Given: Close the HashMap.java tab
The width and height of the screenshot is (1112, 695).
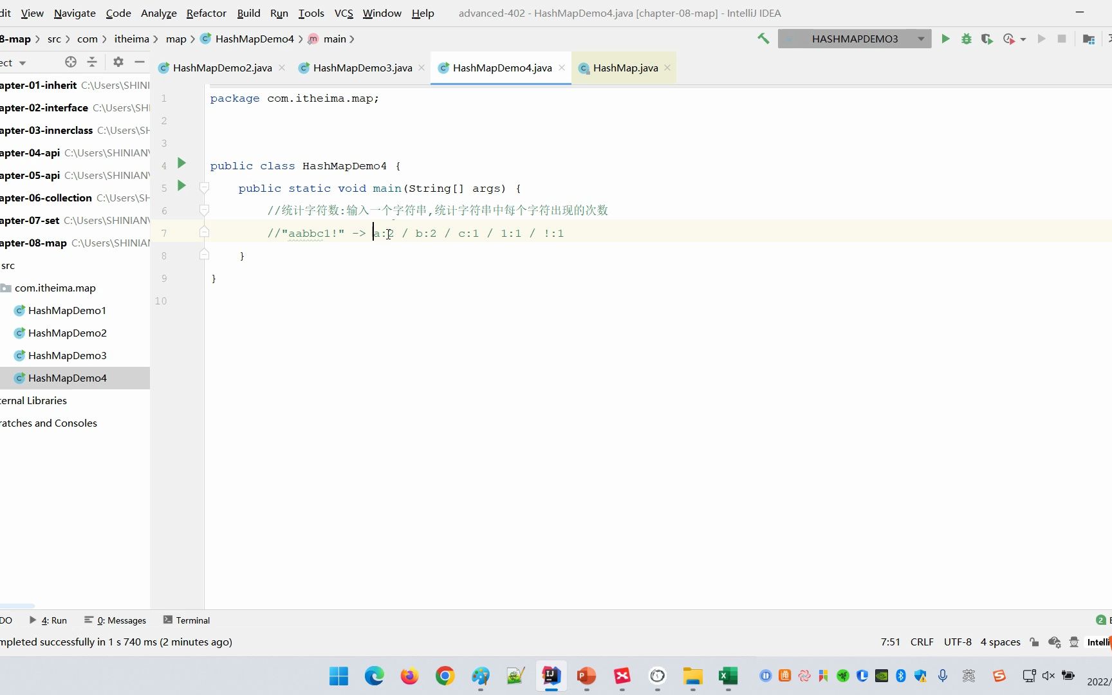Looking at the screenshot, I should [667, 68].
